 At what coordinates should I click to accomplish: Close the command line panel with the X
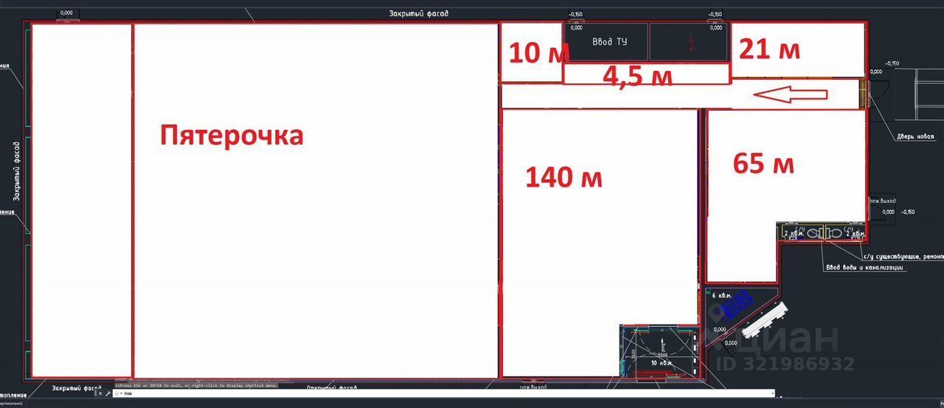pos(100,393)
